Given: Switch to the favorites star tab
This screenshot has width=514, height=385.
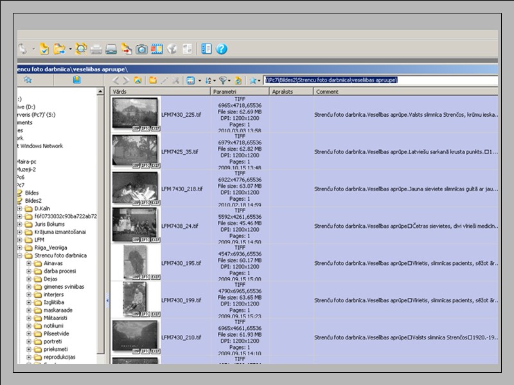Looking at the screenshot, I should coord(28,80).
